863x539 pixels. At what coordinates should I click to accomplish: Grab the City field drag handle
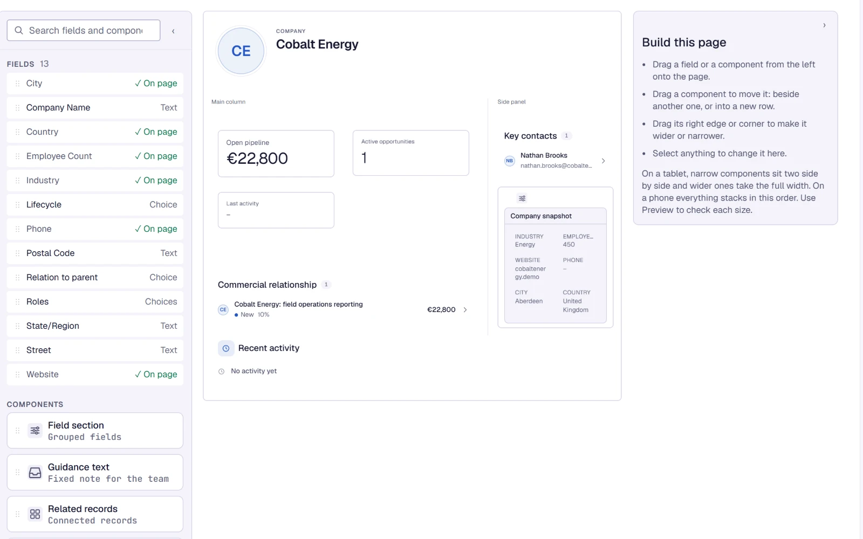coord(17,84)
